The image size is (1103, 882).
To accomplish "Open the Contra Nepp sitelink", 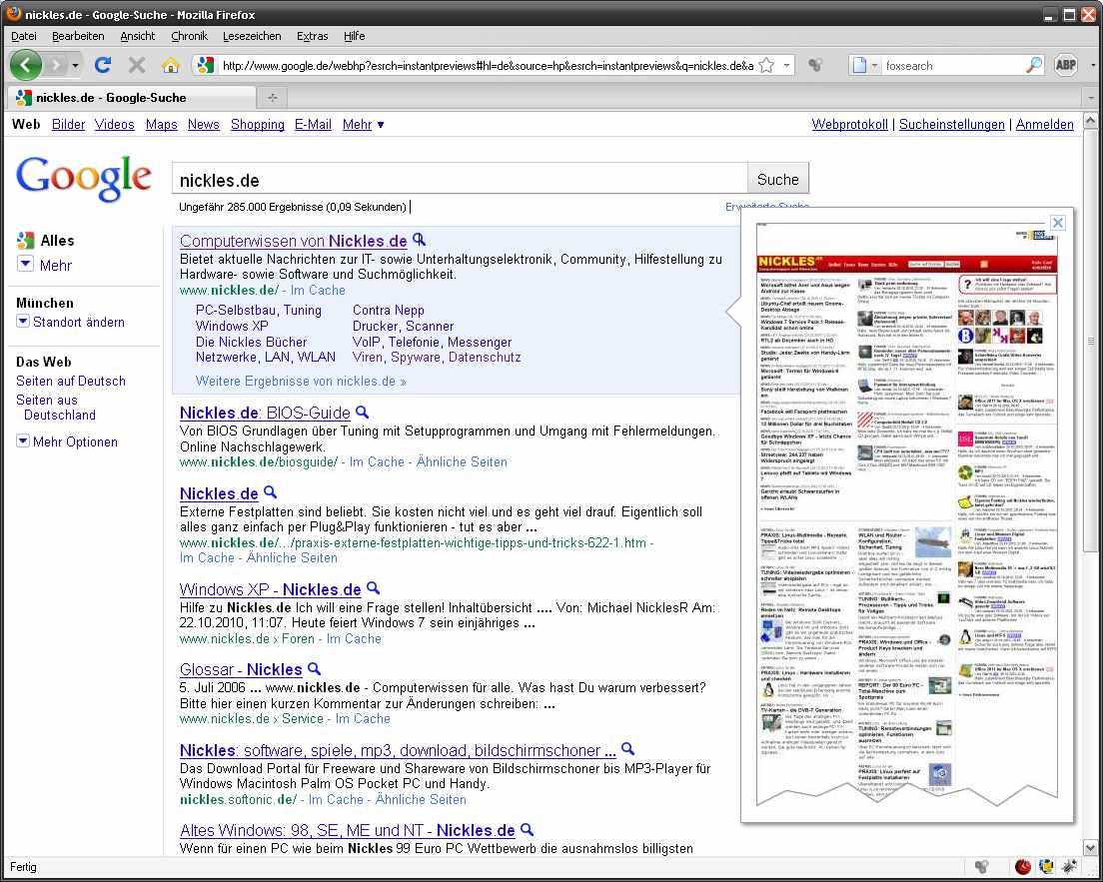I will pyautogui.click(x=389, y=311).
